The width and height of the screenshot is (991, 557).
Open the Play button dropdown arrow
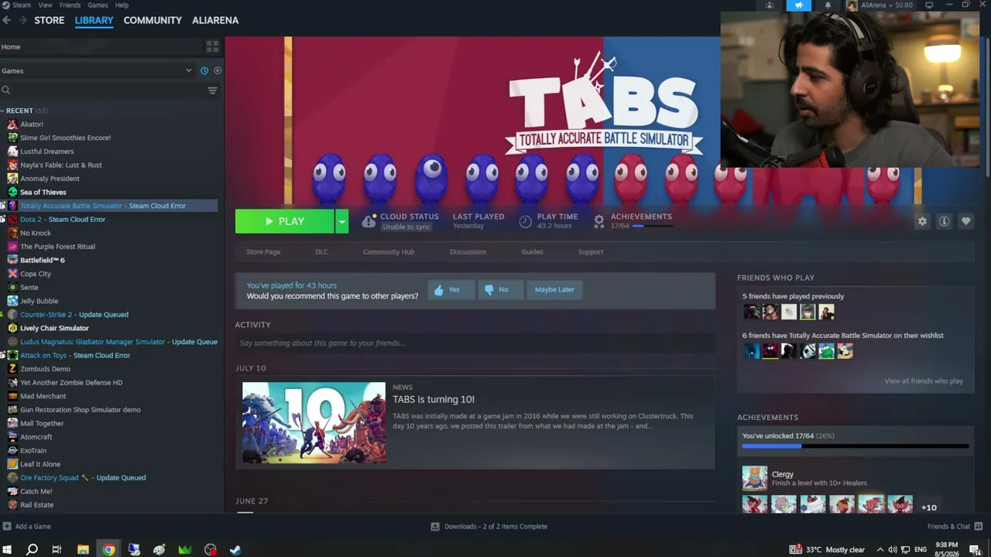pos(341,221)
